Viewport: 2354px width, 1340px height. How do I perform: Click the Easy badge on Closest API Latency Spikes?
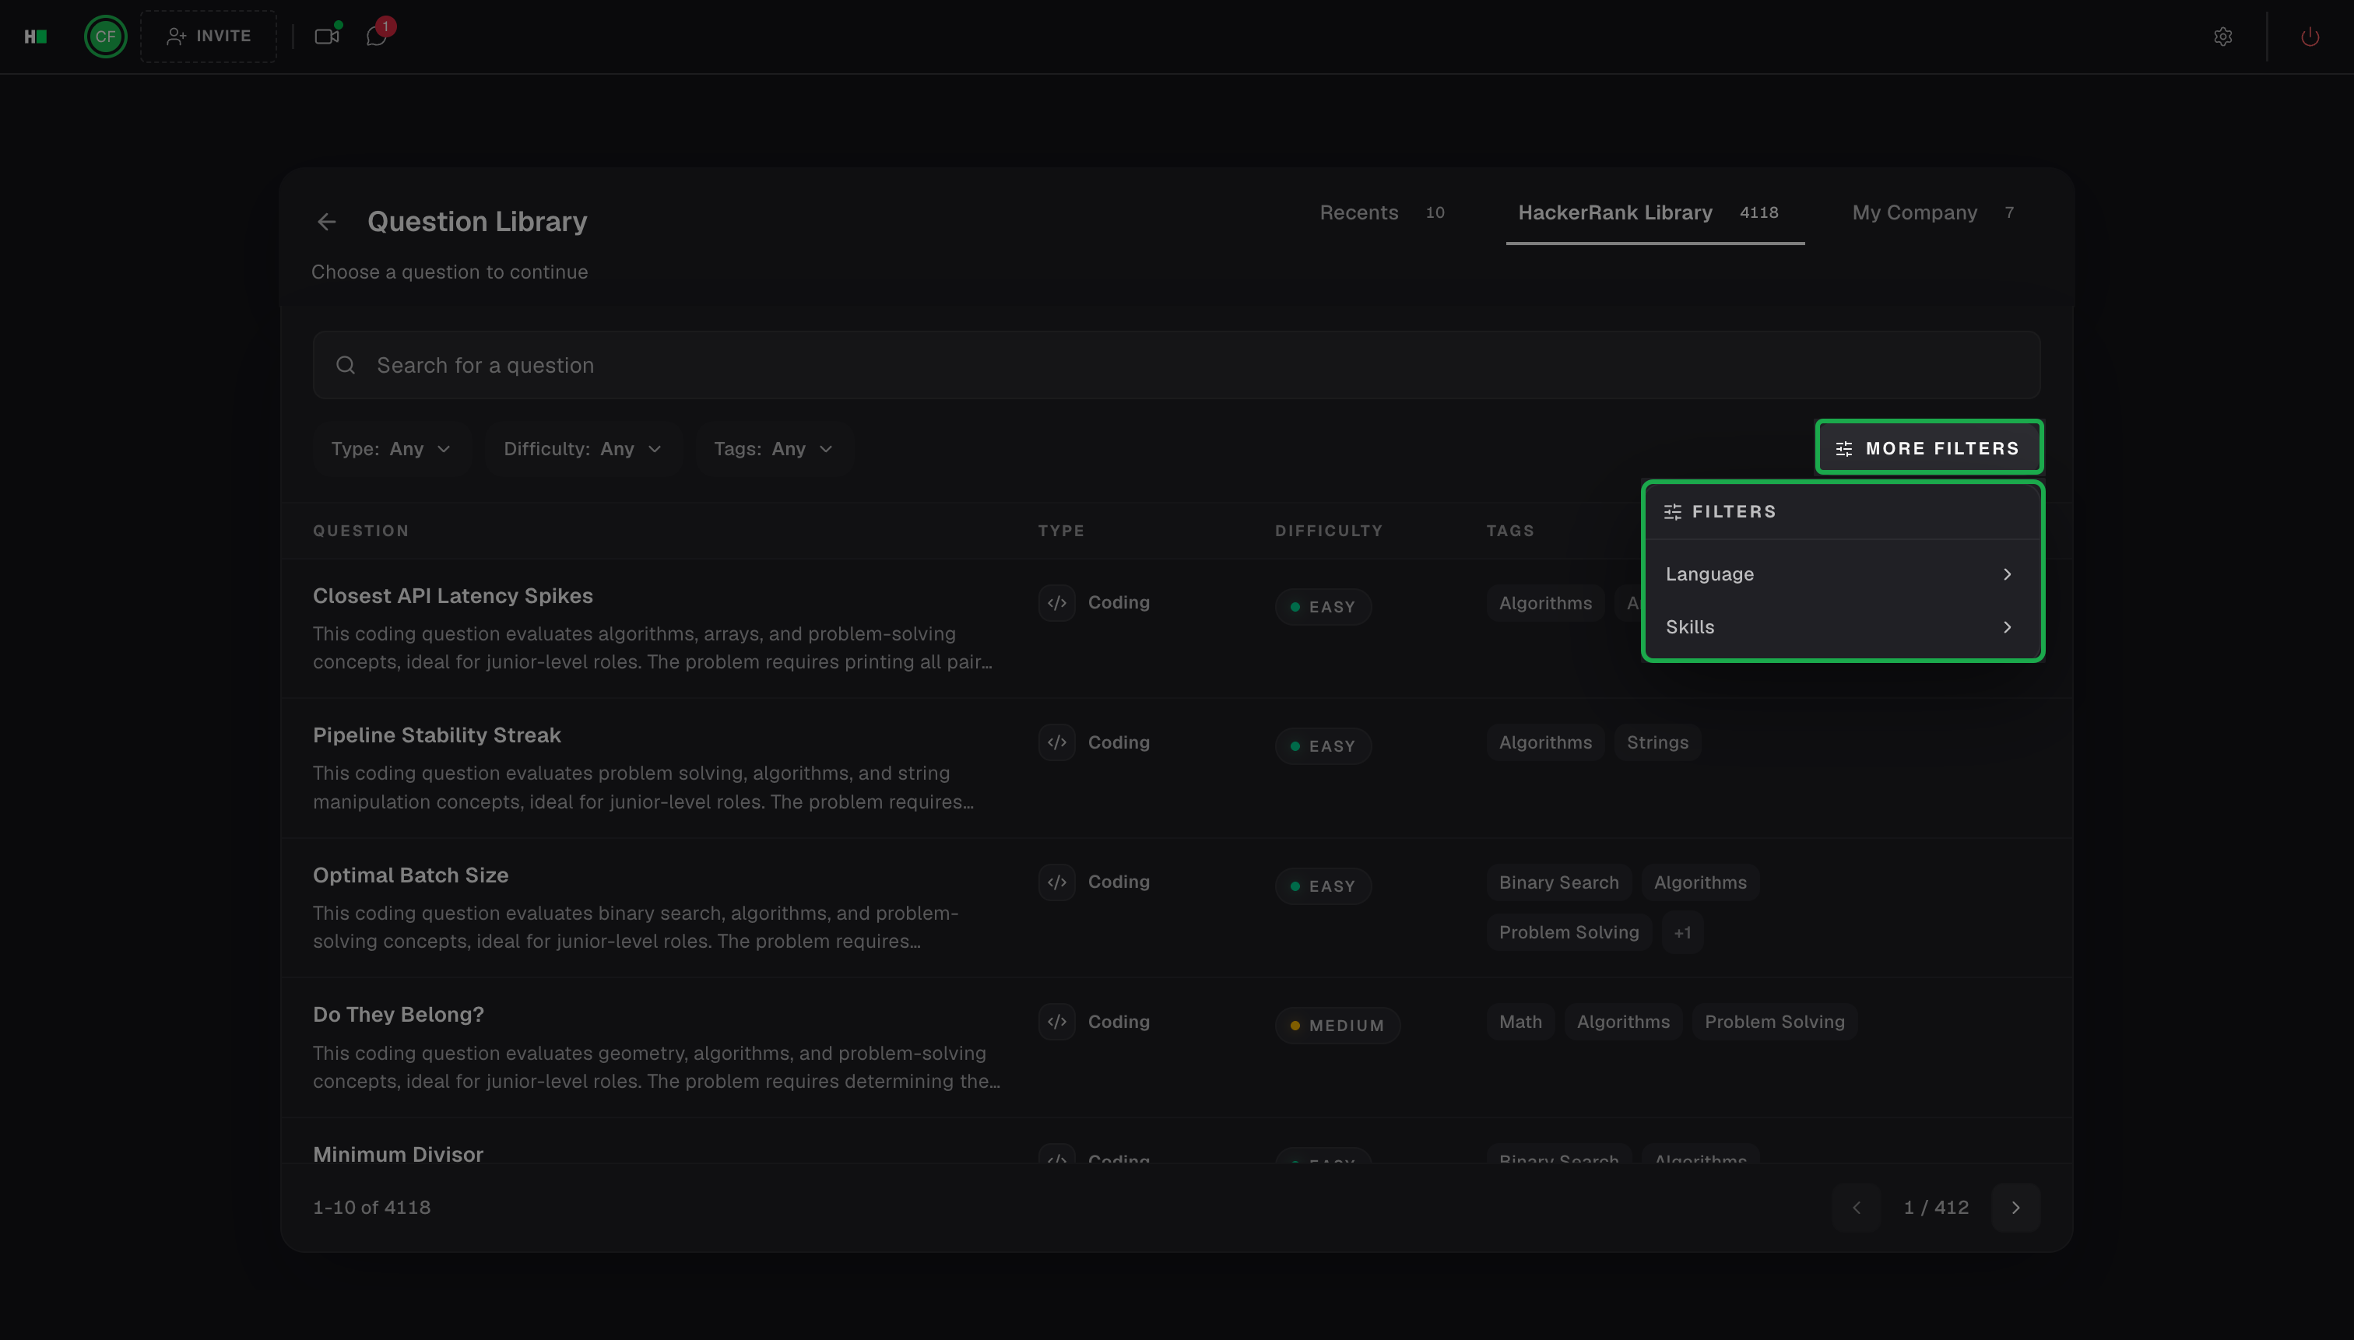(1323, 608)
